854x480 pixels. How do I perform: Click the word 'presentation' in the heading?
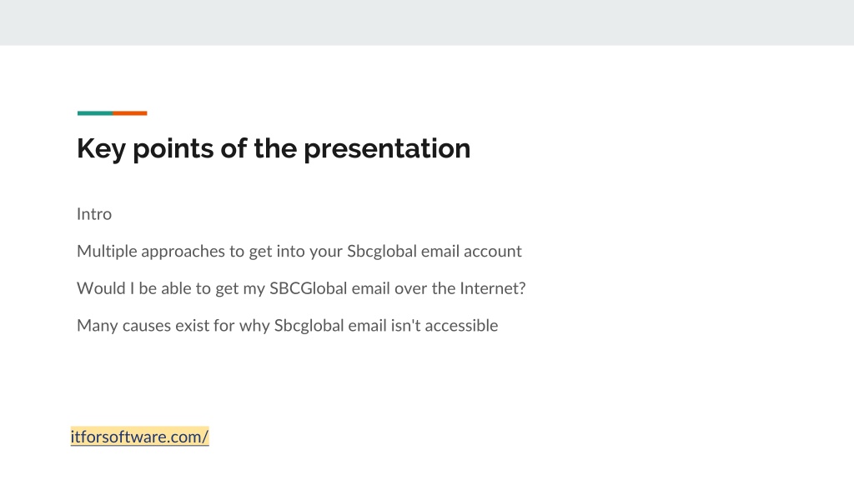387,149
